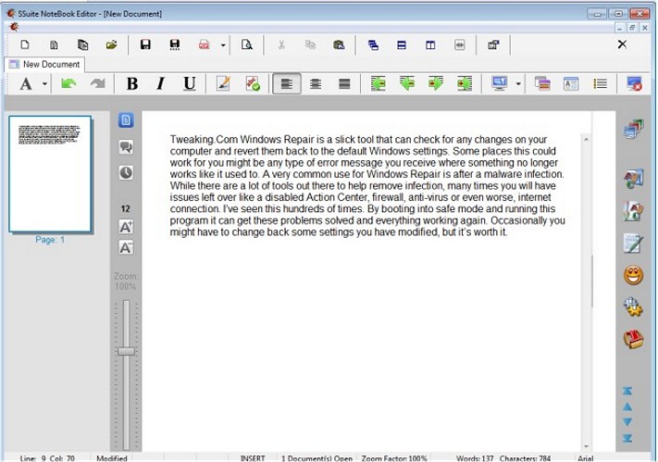Open the PDF export dropdown arrow

pos(223,45)
